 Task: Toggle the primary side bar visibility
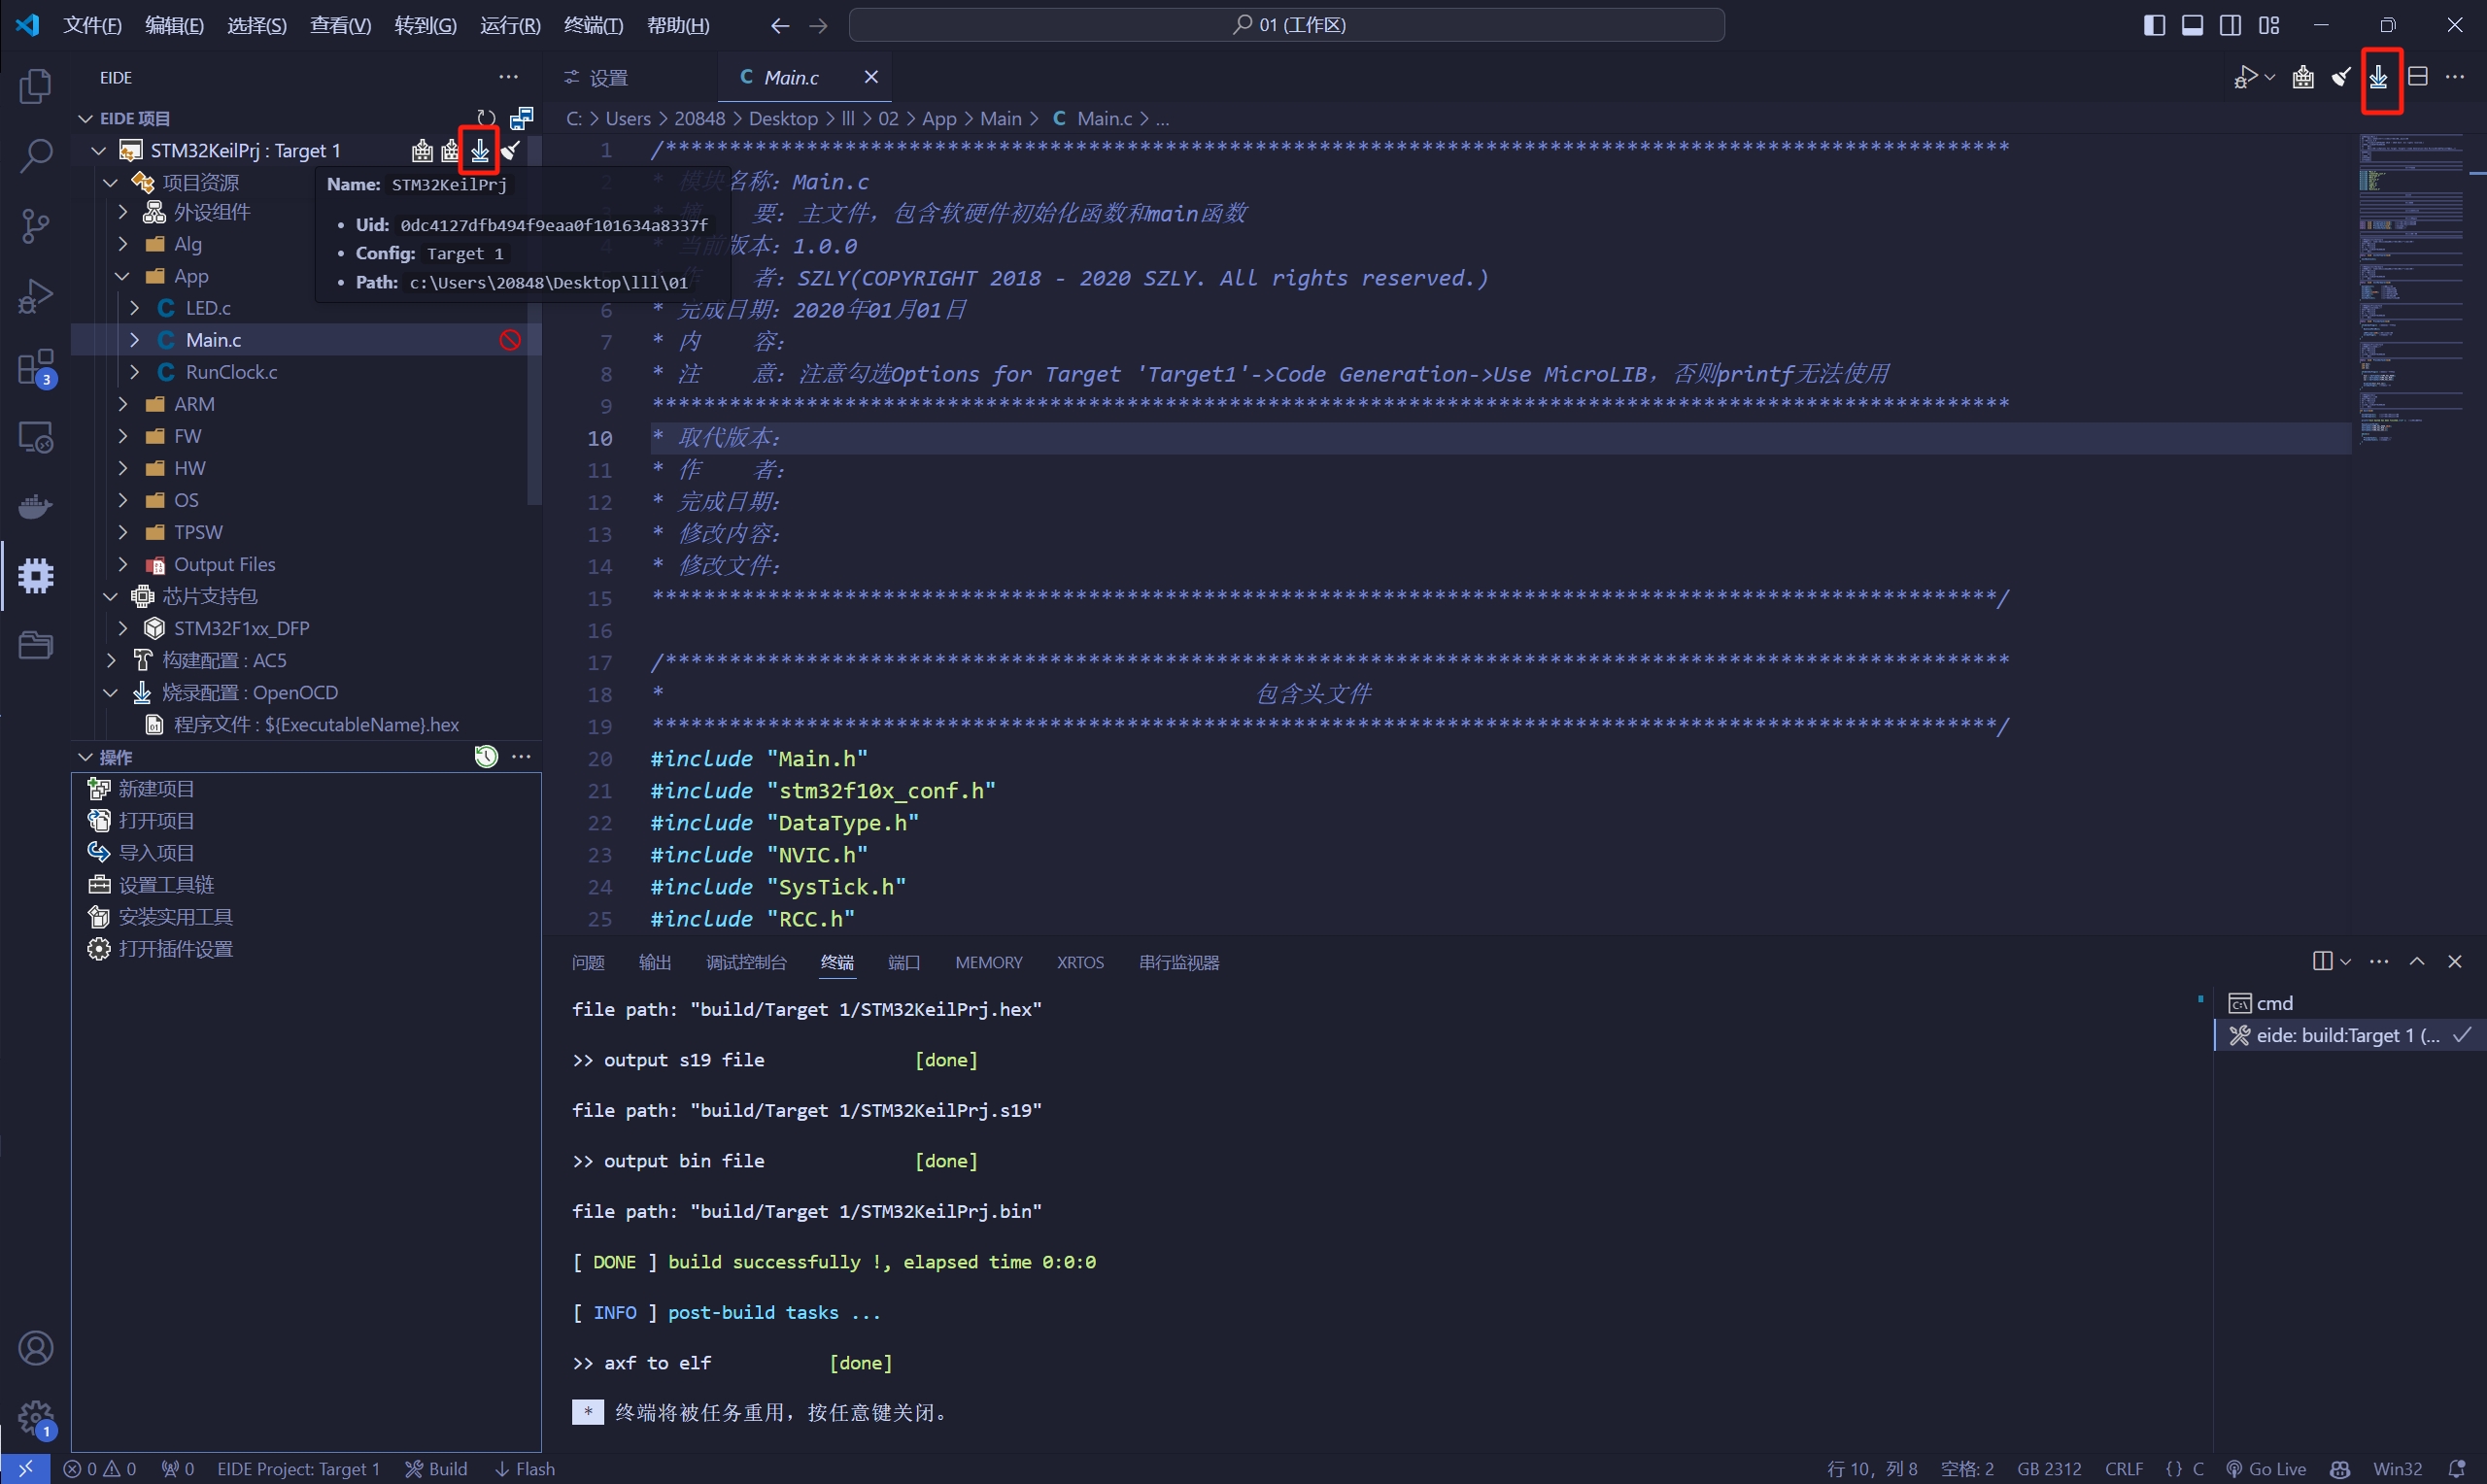tap(2155, 25)
